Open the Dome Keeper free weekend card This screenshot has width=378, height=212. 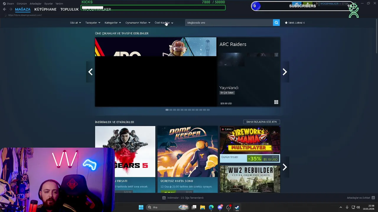point(188,159)
